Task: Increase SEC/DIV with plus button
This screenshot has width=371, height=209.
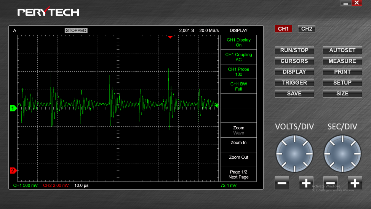Action: tap(355, 183)
